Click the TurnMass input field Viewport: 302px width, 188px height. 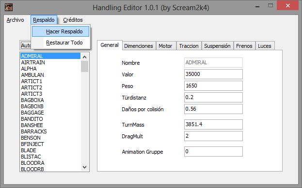click(213, 124)
